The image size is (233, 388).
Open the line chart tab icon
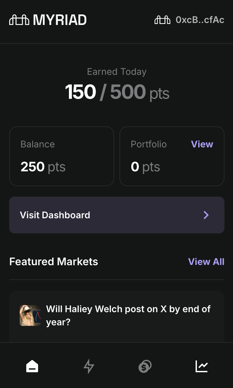pyautogui.click(x=201, y=366)
